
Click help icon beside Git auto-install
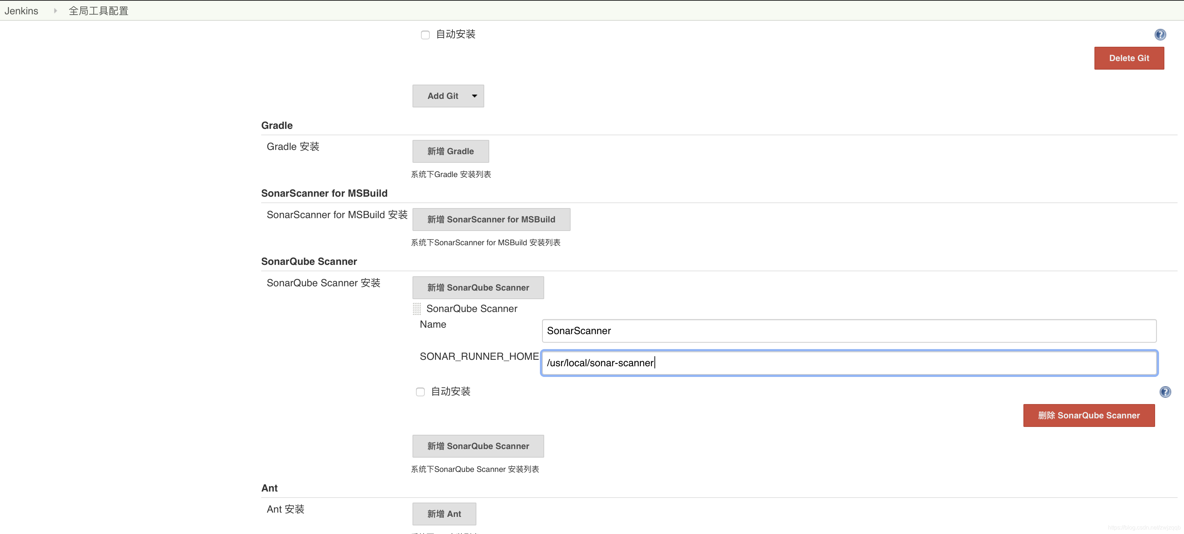point(1160,35)
